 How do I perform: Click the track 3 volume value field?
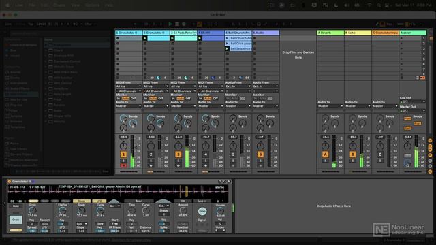(x=178, y=137)
